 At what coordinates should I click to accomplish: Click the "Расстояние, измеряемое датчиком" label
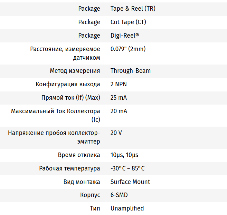coord(65,53)
